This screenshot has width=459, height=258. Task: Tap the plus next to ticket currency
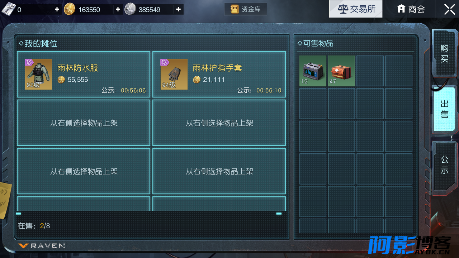click(x=57, y=9)
